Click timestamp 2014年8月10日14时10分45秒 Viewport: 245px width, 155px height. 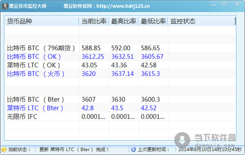[210, 150]
